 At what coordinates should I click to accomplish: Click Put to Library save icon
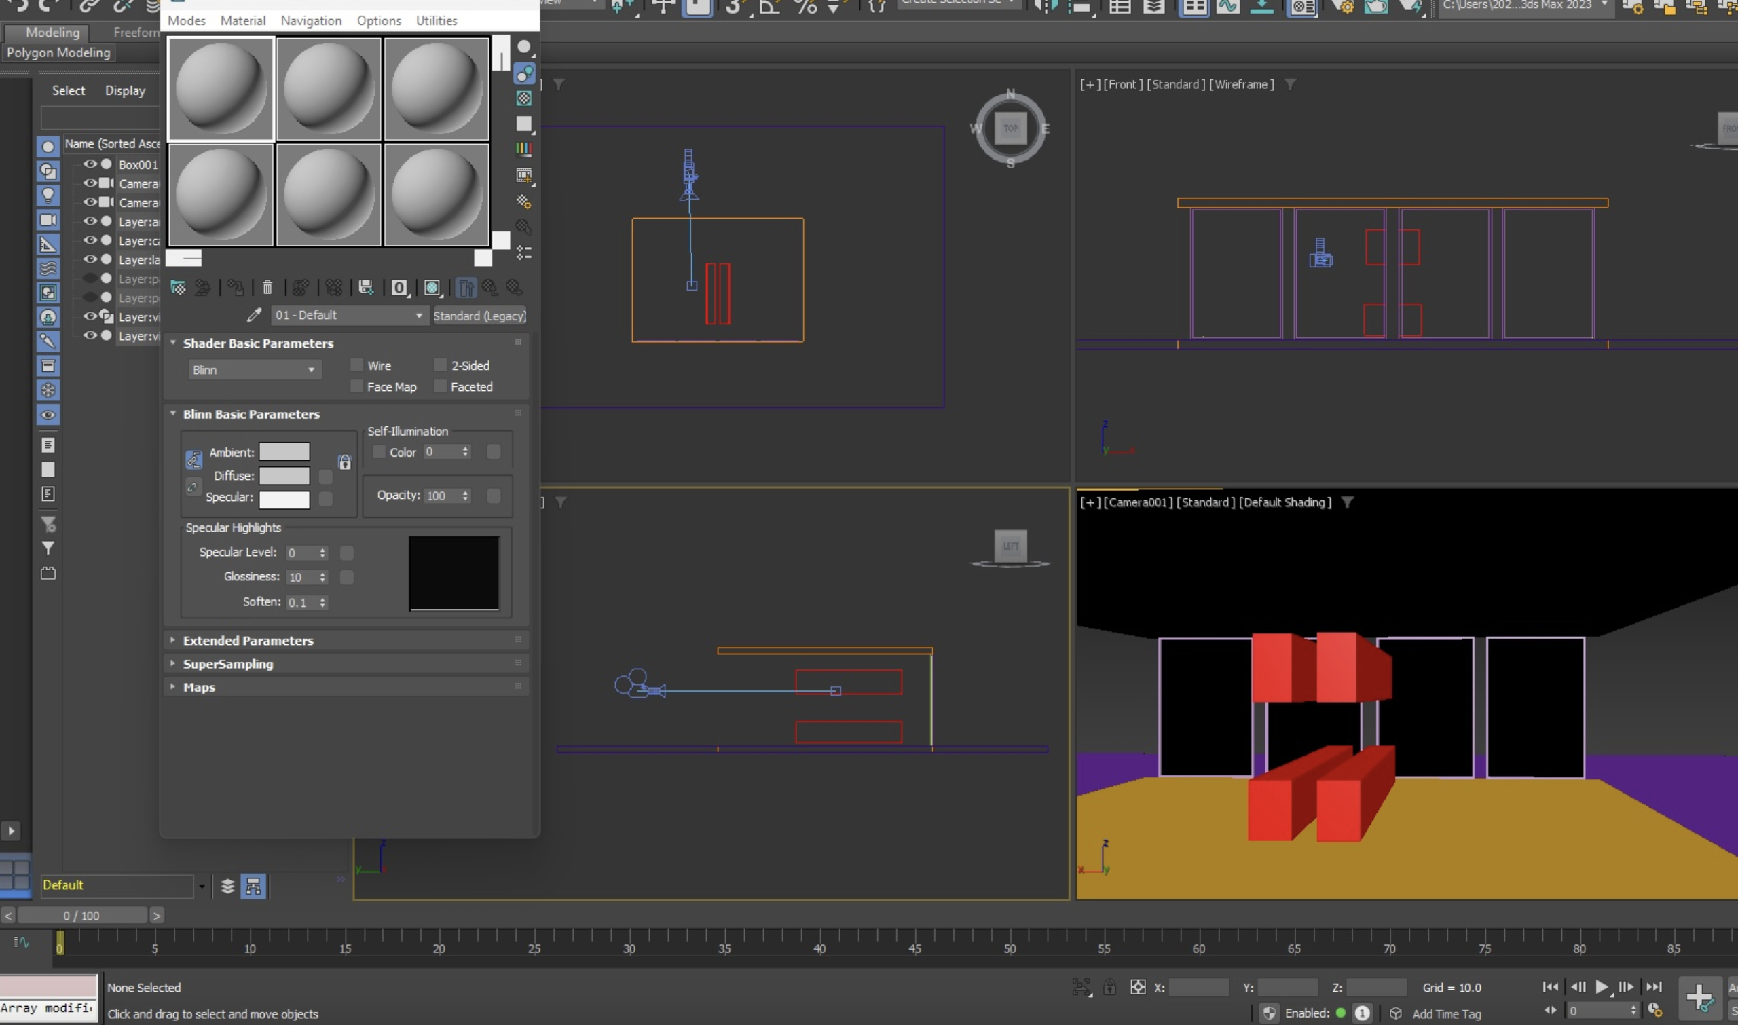366,287
